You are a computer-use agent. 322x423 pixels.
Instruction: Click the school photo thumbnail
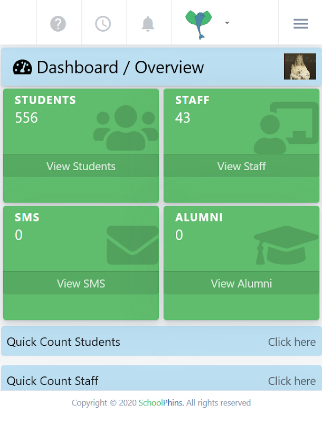pos(300,67)
